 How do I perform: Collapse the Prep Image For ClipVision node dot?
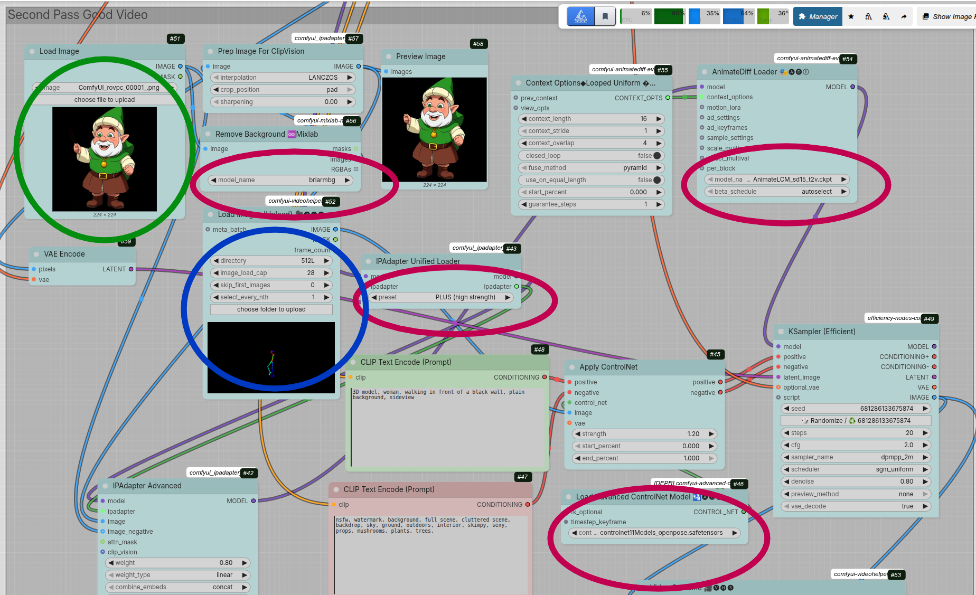coord(211,51)
